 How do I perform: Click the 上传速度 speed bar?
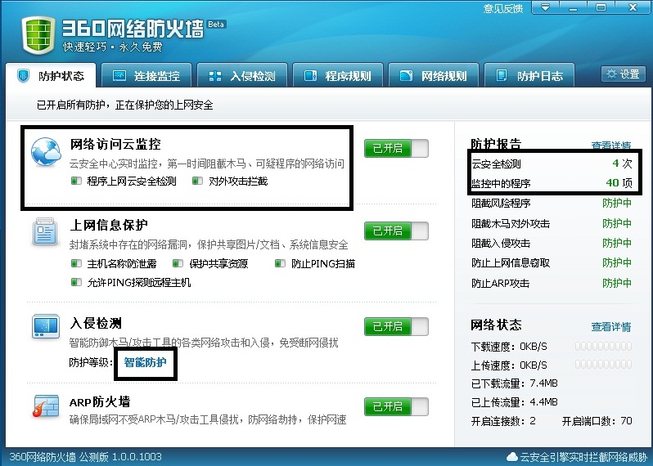point(603,365)
